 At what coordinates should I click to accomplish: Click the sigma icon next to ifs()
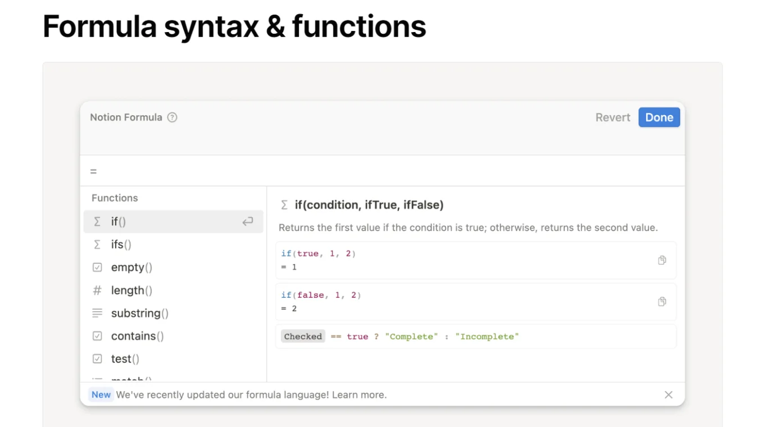click(97, 244)
